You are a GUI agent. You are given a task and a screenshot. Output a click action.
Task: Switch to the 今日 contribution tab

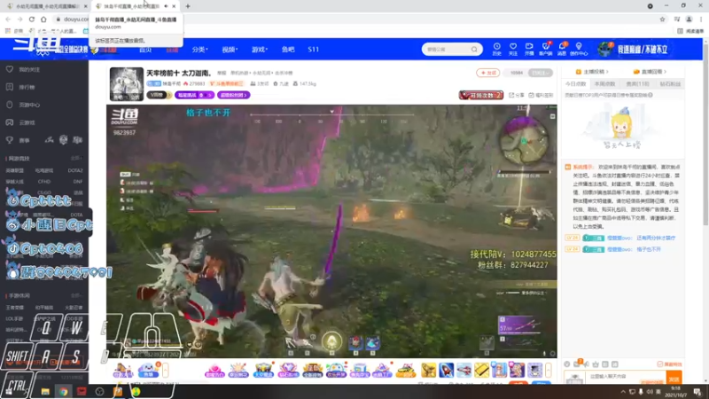(575, 83)
